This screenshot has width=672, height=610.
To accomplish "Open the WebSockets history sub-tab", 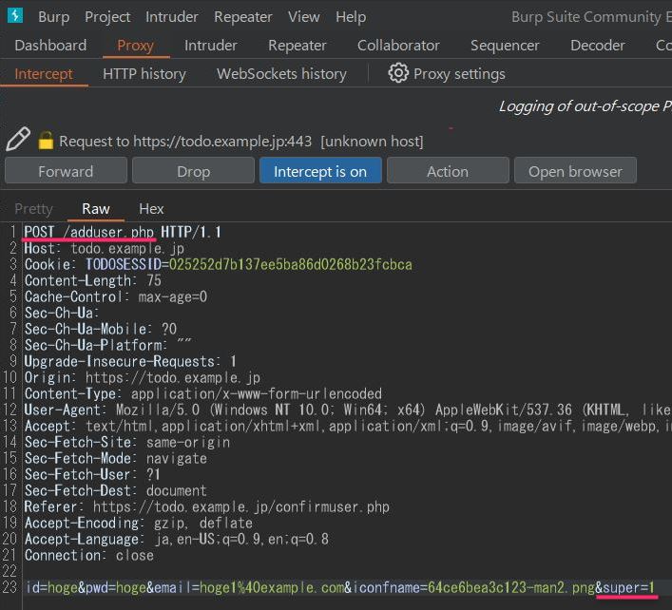I will [281, 74].
